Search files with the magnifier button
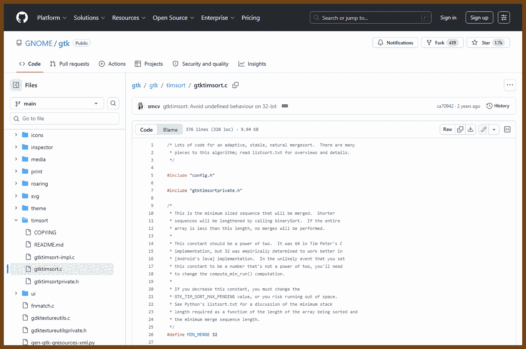The height and width of the screenshot is (349, 526). pos(113,103)
